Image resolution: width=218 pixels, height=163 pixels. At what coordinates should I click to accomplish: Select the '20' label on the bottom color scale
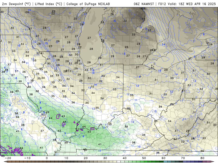(86, 158)
